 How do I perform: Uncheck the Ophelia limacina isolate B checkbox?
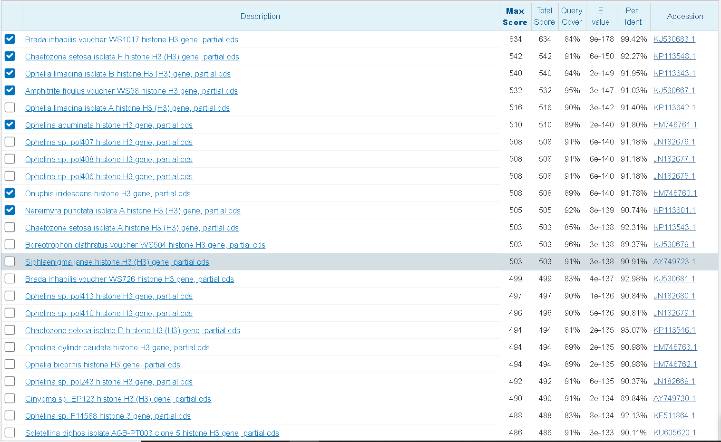10,73
